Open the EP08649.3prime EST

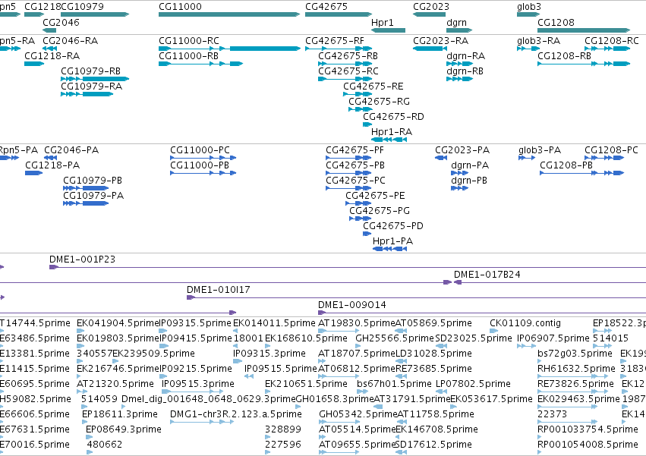[124, 429]
